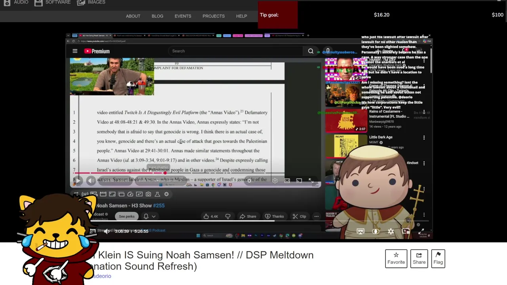
Task: Open the inner YouTube player settings gear
Action: pos(275,180)
